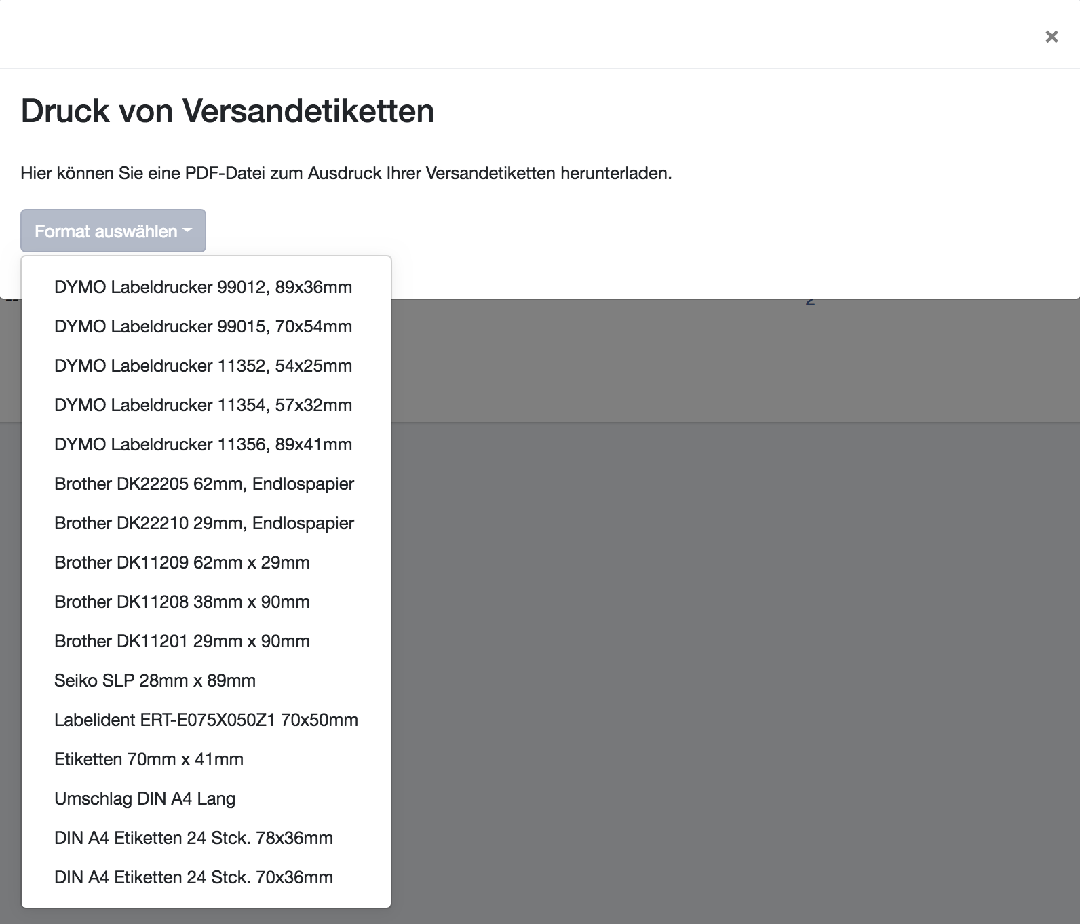The image size is (1080, 924).
Task: Choose Brother DK22210 29mm Endlospapier
Action: pos(206,523)
